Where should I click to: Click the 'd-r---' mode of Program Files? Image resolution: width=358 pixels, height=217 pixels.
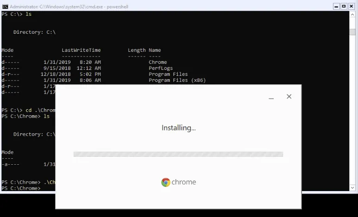coord(10,74)
